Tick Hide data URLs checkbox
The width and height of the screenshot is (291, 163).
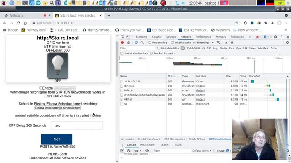pos(159,48)
